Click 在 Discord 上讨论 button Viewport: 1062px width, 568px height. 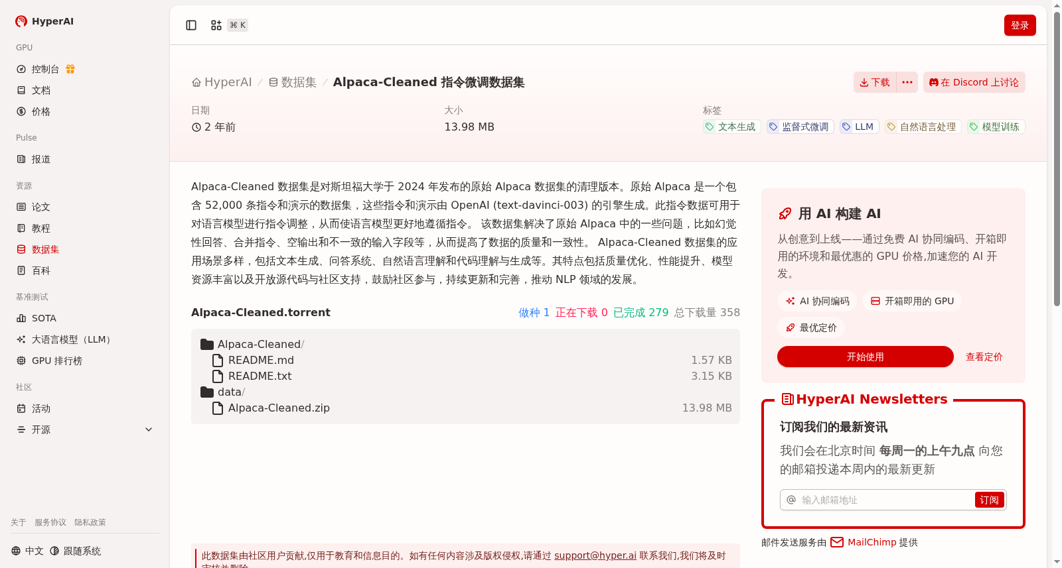pos(974,82)
